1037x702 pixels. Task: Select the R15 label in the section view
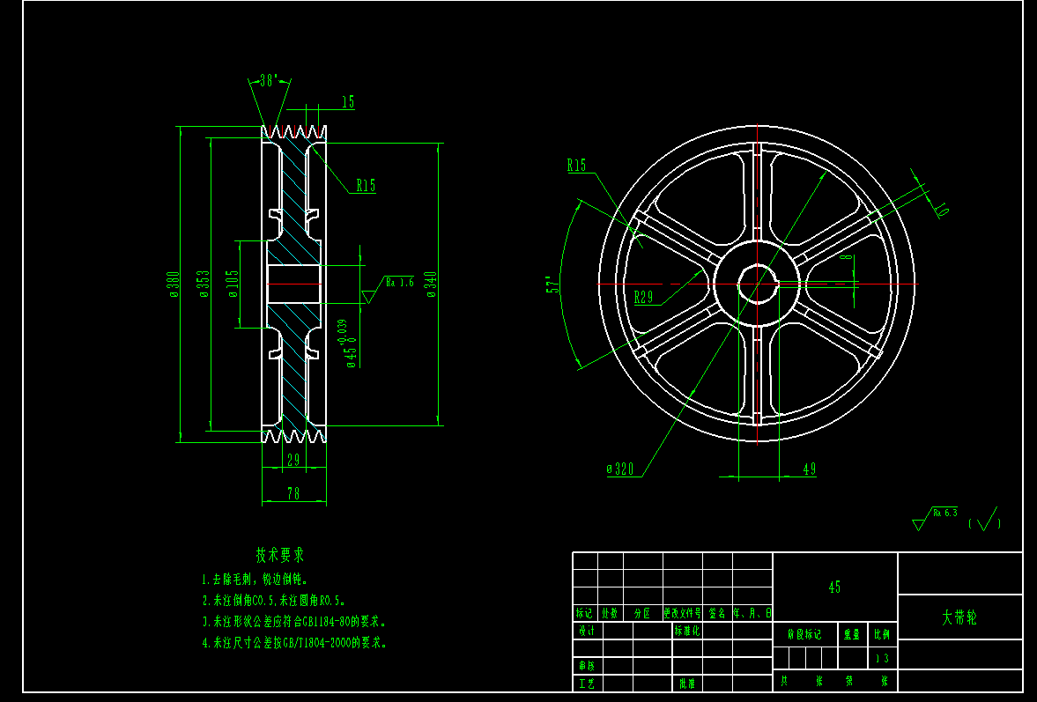point(366,186)
